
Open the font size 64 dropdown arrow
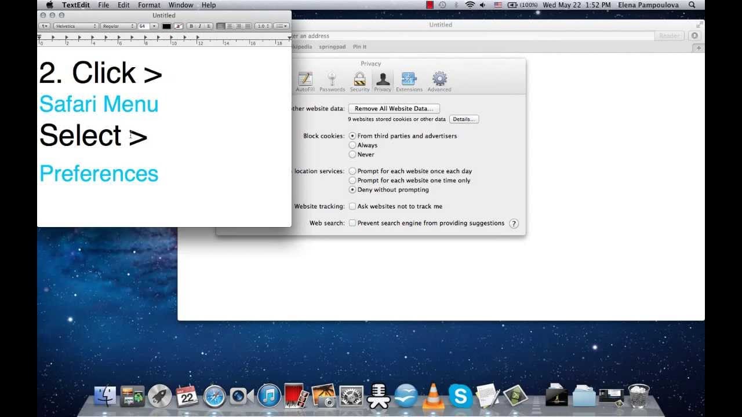point(154,26)
